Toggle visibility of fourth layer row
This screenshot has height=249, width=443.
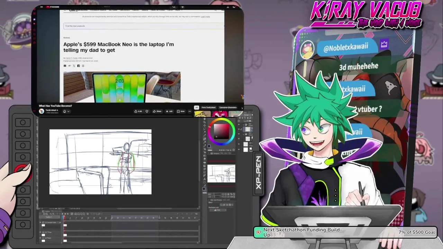[239, 139]
